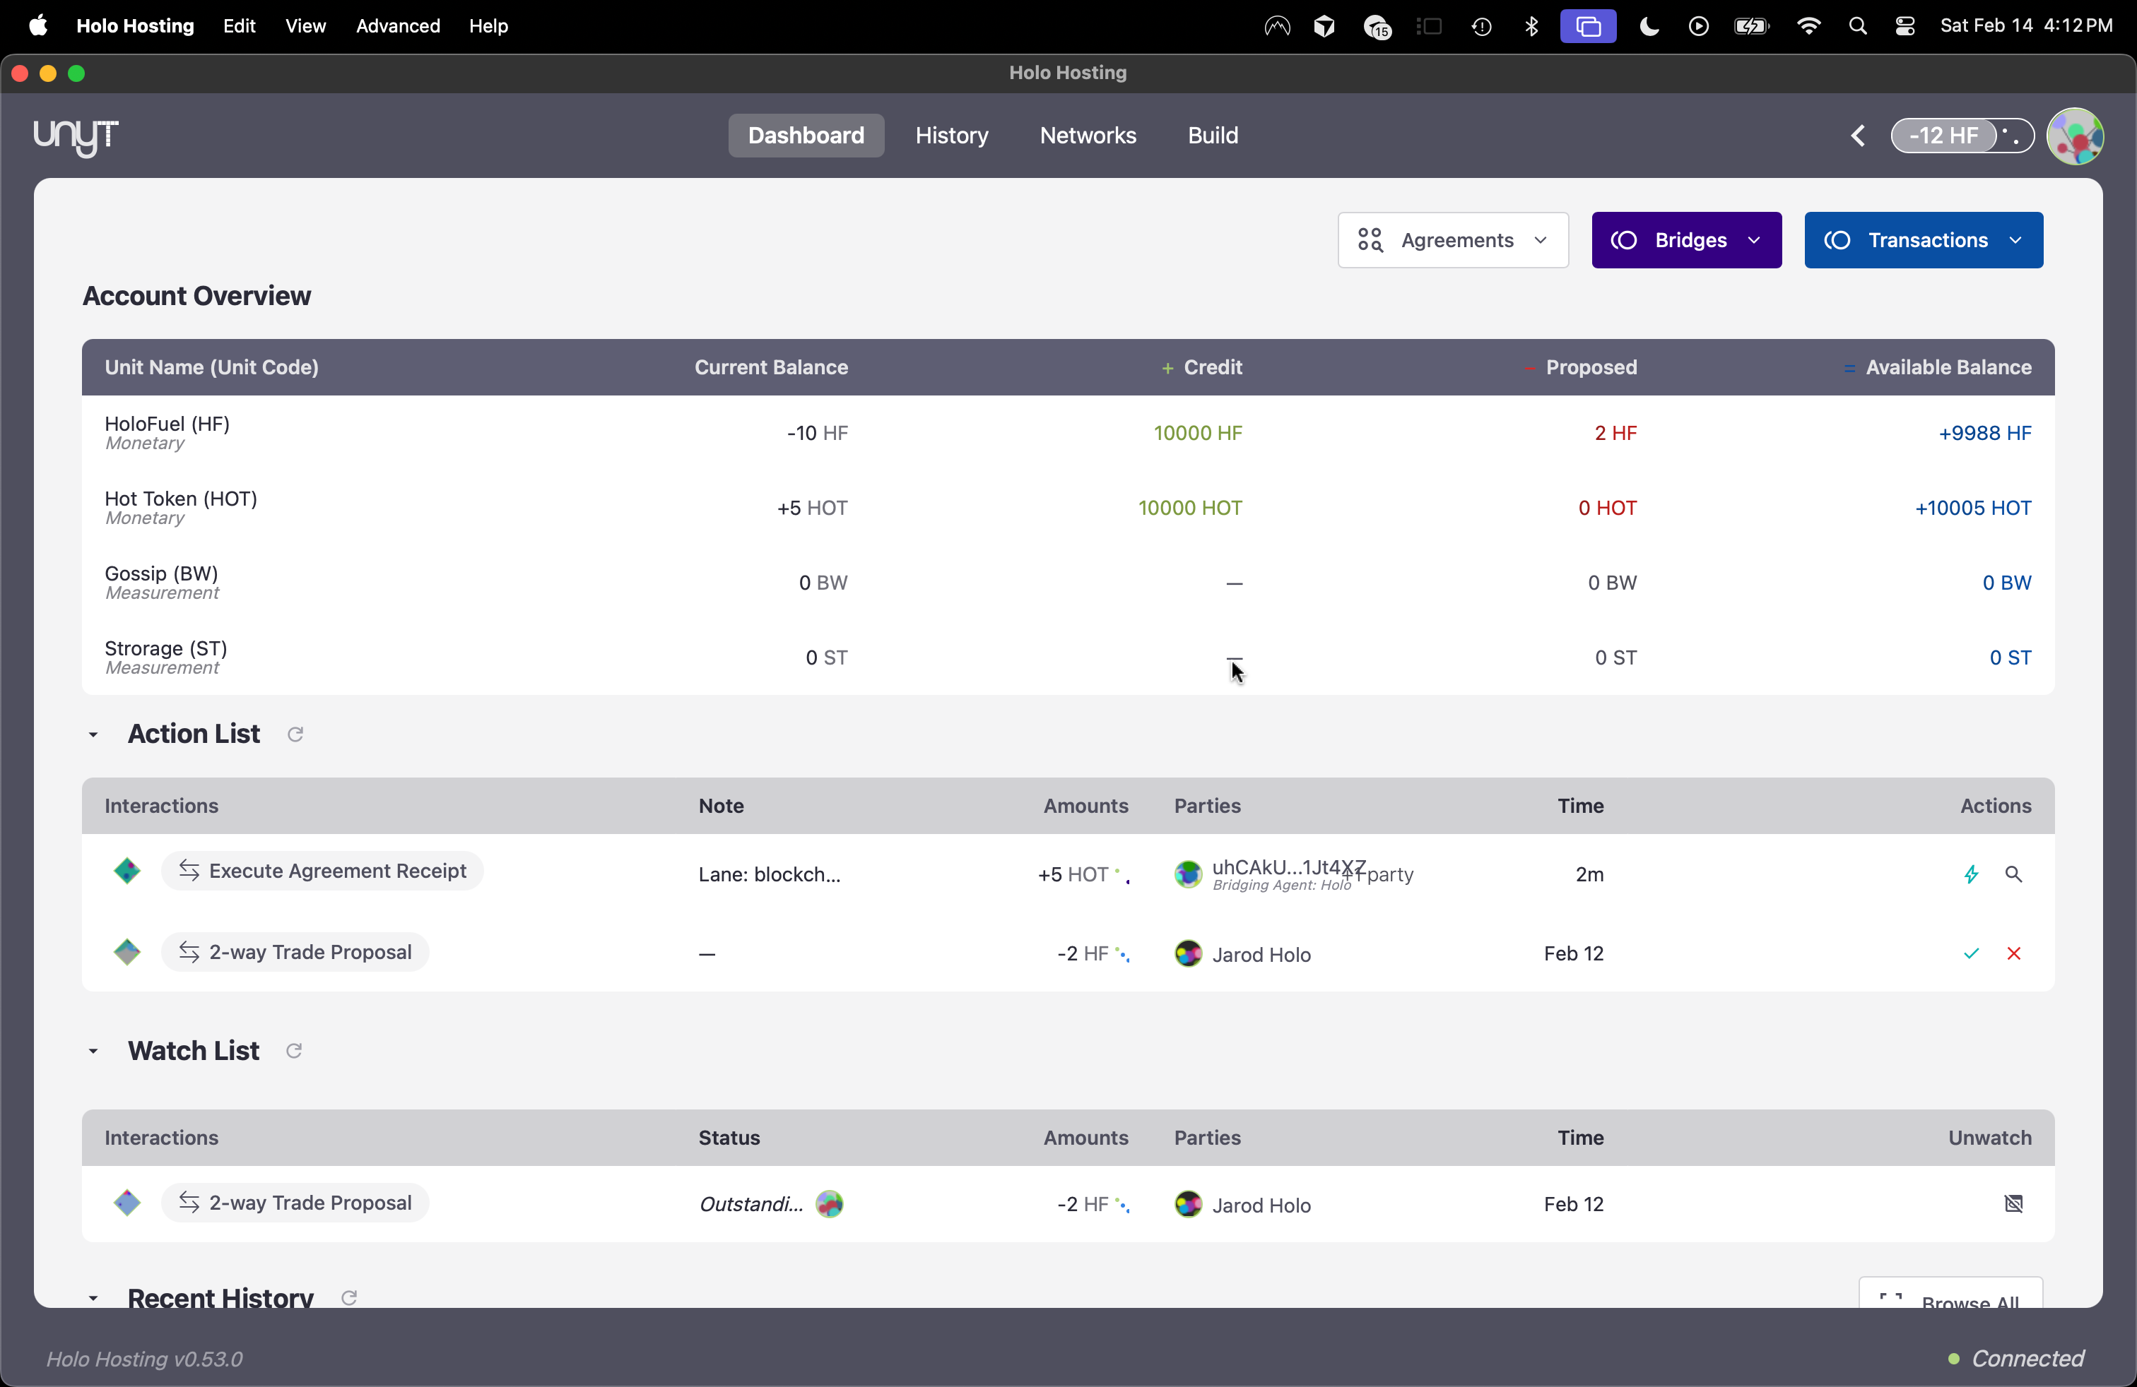
Task: Open the Agreements dropdown
Action: (1453, 239)
